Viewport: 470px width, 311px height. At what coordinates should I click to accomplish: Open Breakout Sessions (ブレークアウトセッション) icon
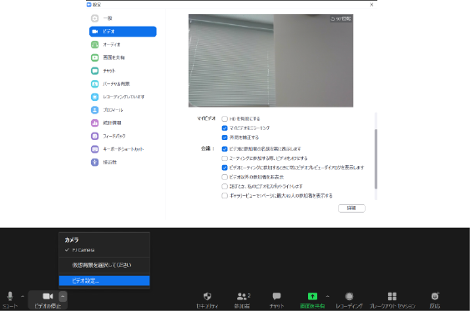click(392, 296)
